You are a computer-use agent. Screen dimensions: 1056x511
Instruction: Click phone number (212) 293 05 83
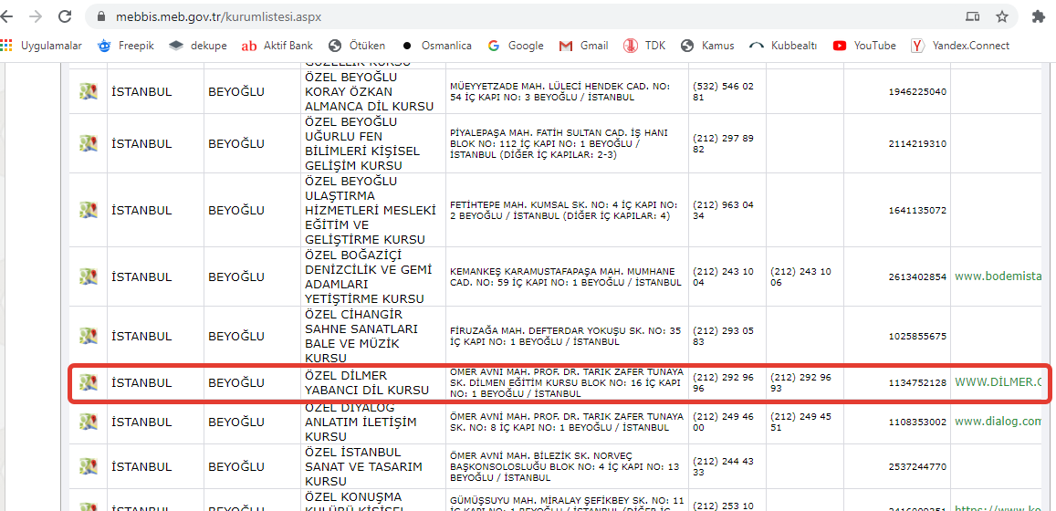pyautogui.click(x=723, y=335)
